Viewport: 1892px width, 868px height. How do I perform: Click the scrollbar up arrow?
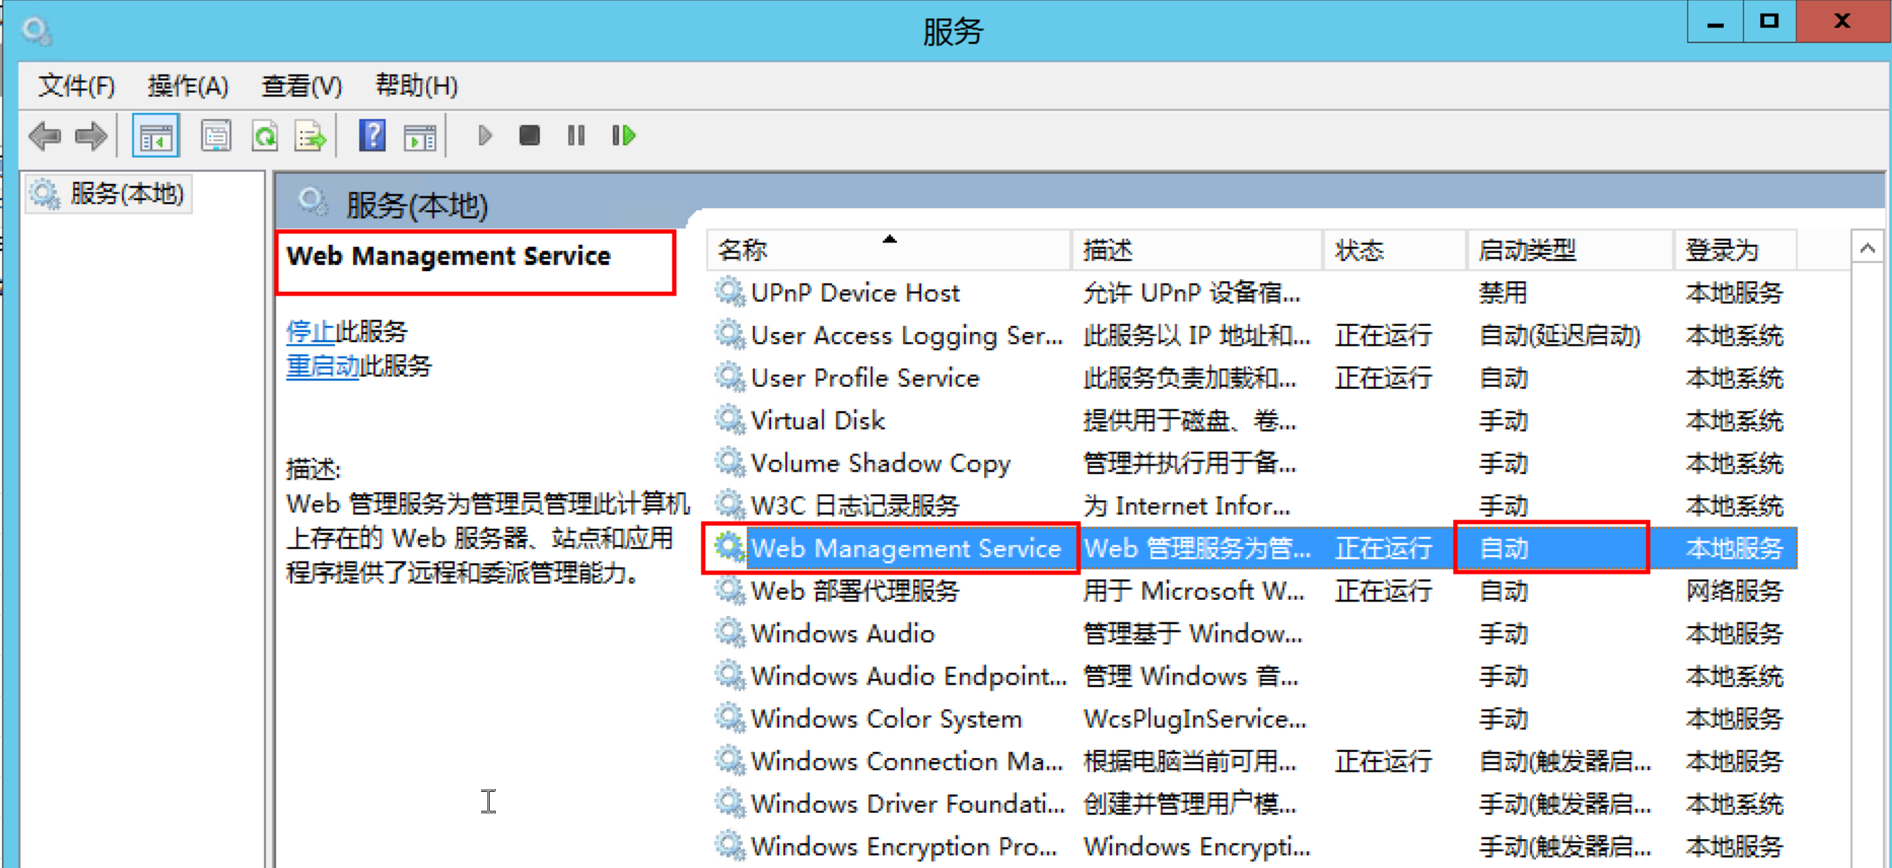[1867, 249]
